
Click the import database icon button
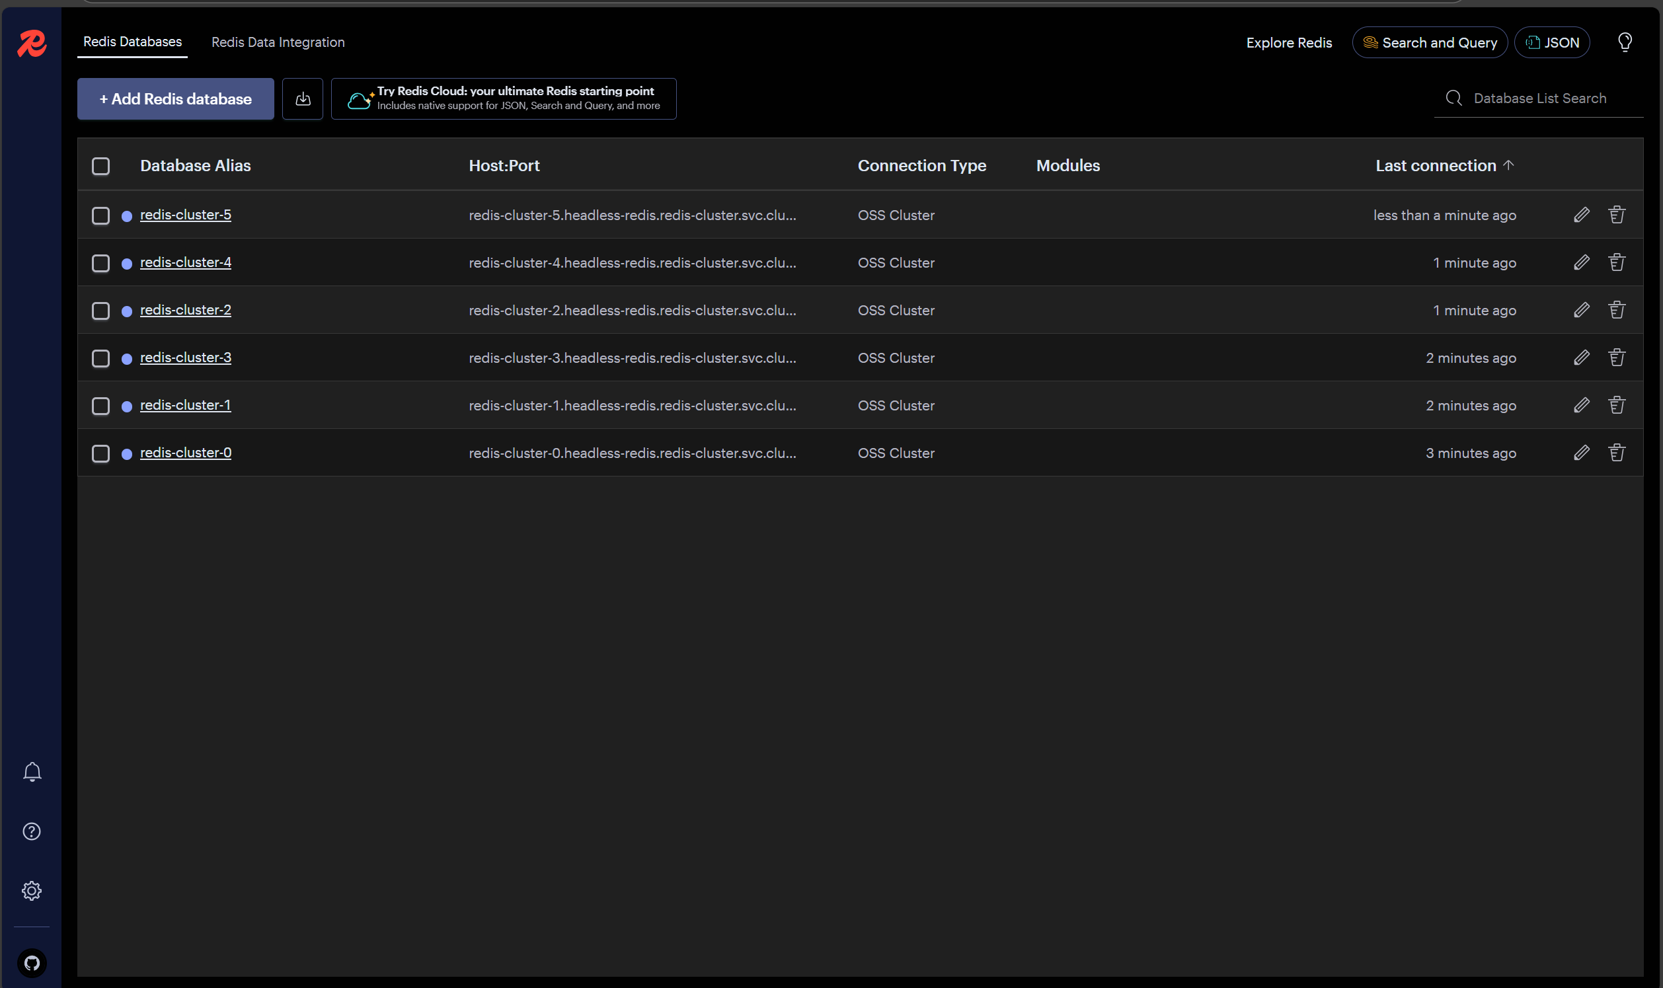(303, 98)
